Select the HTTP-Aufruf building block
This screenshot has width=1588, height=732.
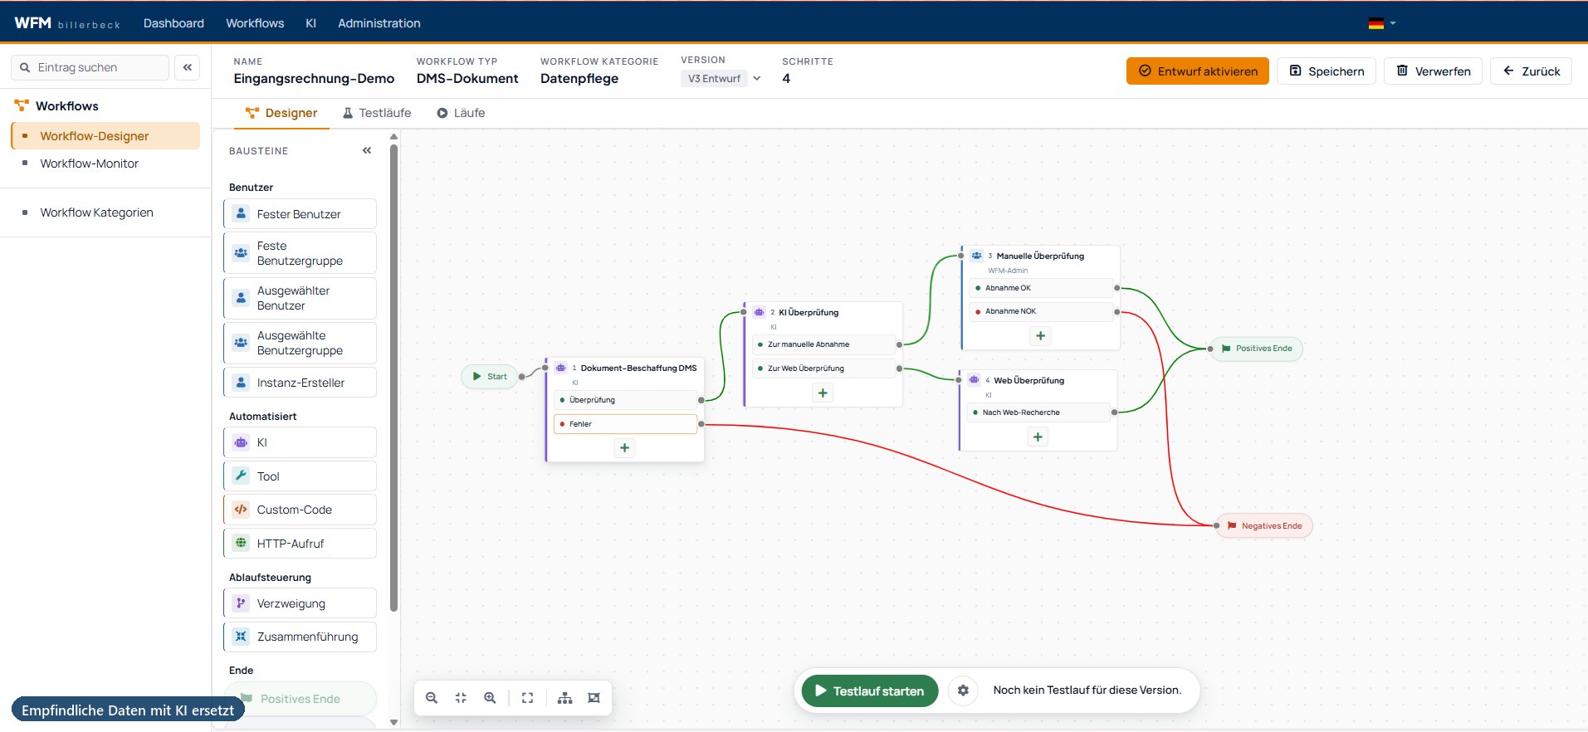coord(300,544)
